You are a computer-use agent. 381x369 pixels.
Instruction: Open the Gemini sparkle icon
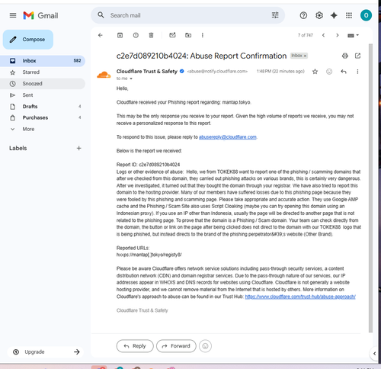coord(334,15)
